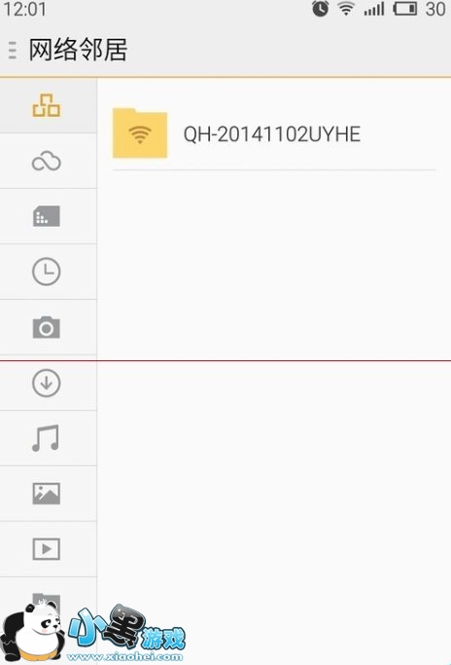Image resolution: width=451 pixels, height=665 pixels.
Task: Open music category note icon
Action: pyautogui.click(x=46, y=438)
